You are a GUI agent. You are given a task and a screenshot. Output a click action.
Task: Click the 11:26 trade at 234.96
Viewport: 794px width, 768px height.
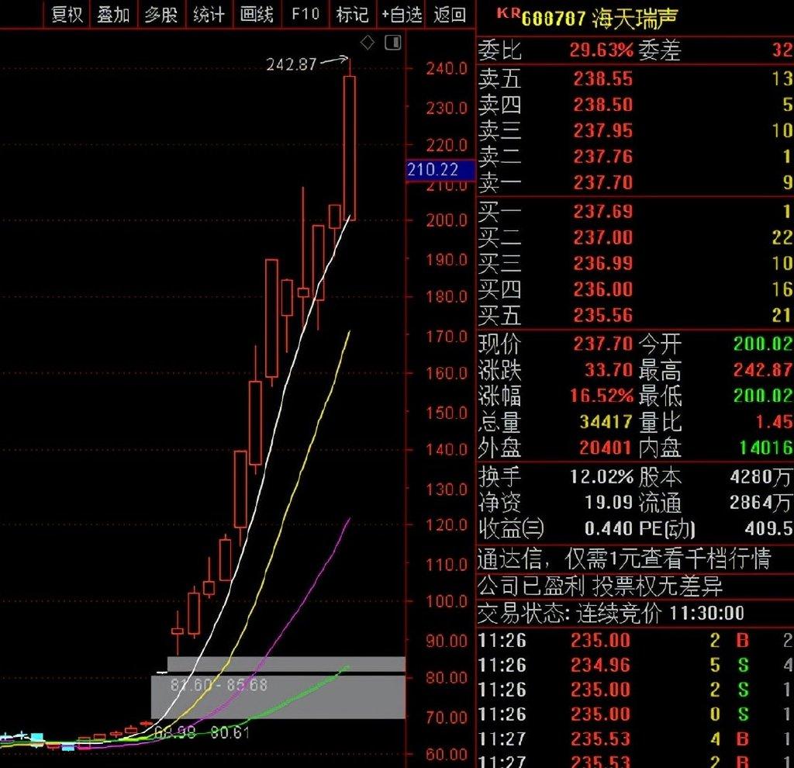[x=600, y=665]
